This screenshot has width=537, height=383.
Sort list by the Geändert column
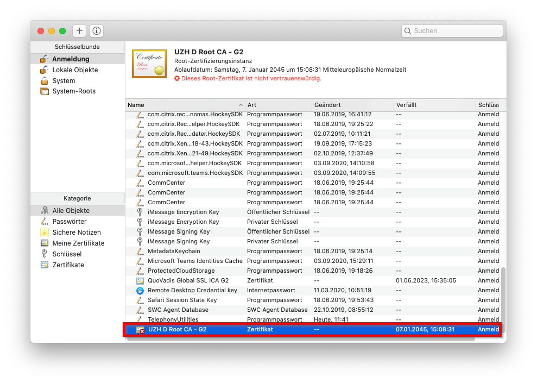(x=352, y=105)
